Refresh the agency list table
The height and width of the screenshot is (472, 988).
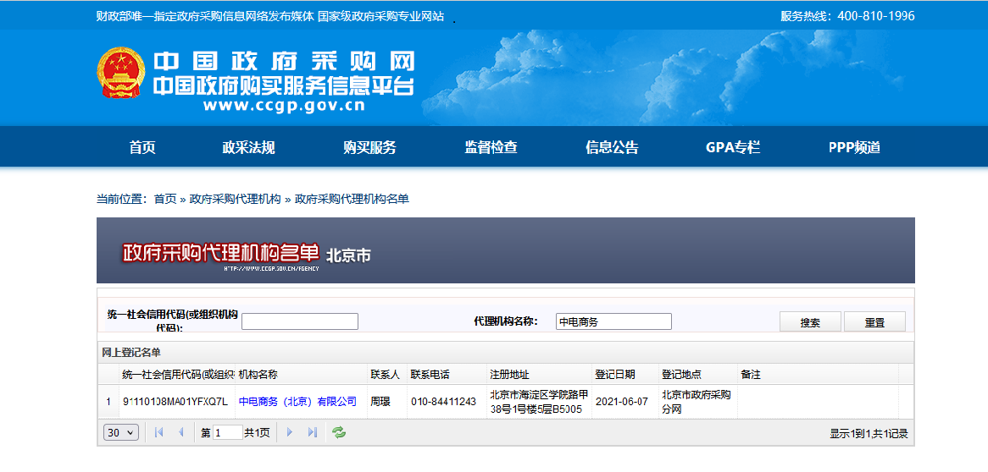(x=339, y=432)
